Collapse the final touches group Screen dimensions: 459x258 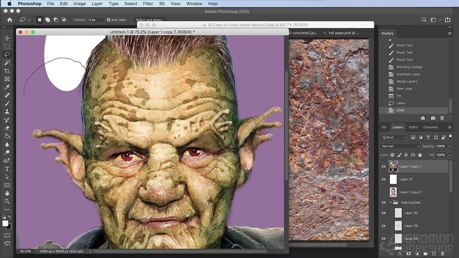[391, 202]
